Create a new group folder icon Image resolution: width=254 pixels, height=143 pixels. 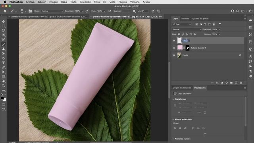pos(231,83)
